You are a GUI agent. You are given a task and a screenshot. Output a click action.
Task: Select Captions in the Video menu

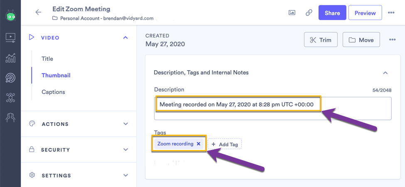tap(53, 92)
